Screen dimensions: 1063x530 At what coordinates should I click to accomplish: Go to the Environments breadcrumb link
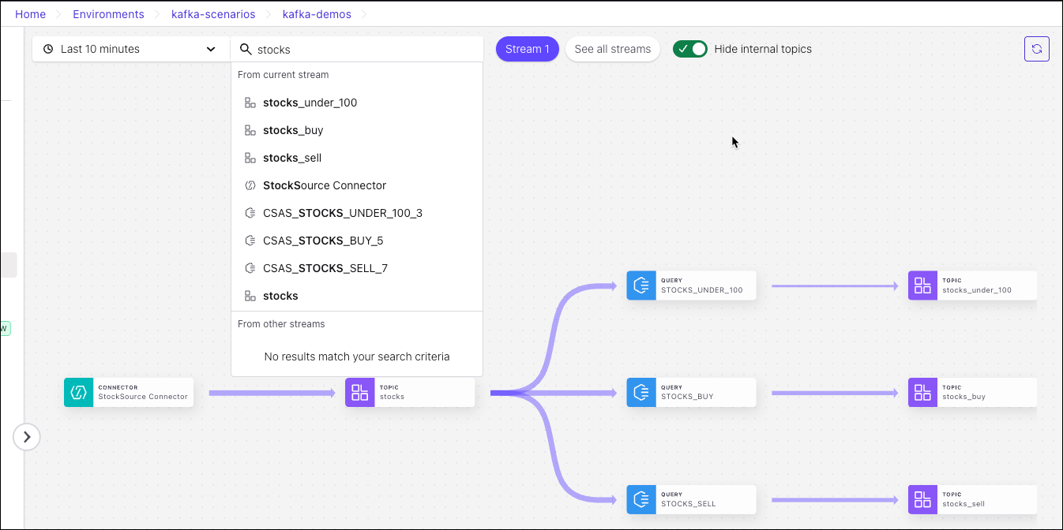108,14
